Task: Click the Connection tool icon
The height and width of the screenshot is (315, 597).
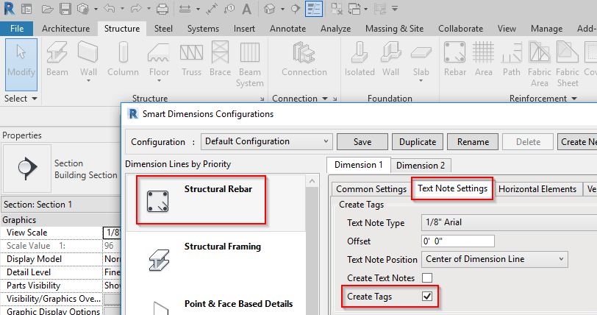Action: coord(304,59)
